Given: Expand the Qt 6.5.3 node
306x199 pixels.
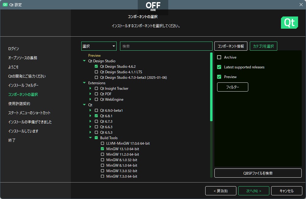Looking at the screenshot, I should click(x=90, y=132).
